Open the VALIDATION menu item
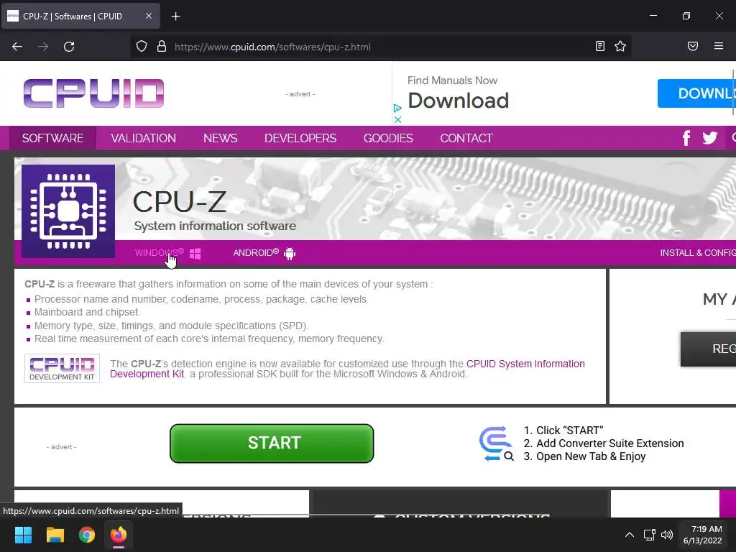This screenshot has width=736, height=552. click(x=143, y=138)
